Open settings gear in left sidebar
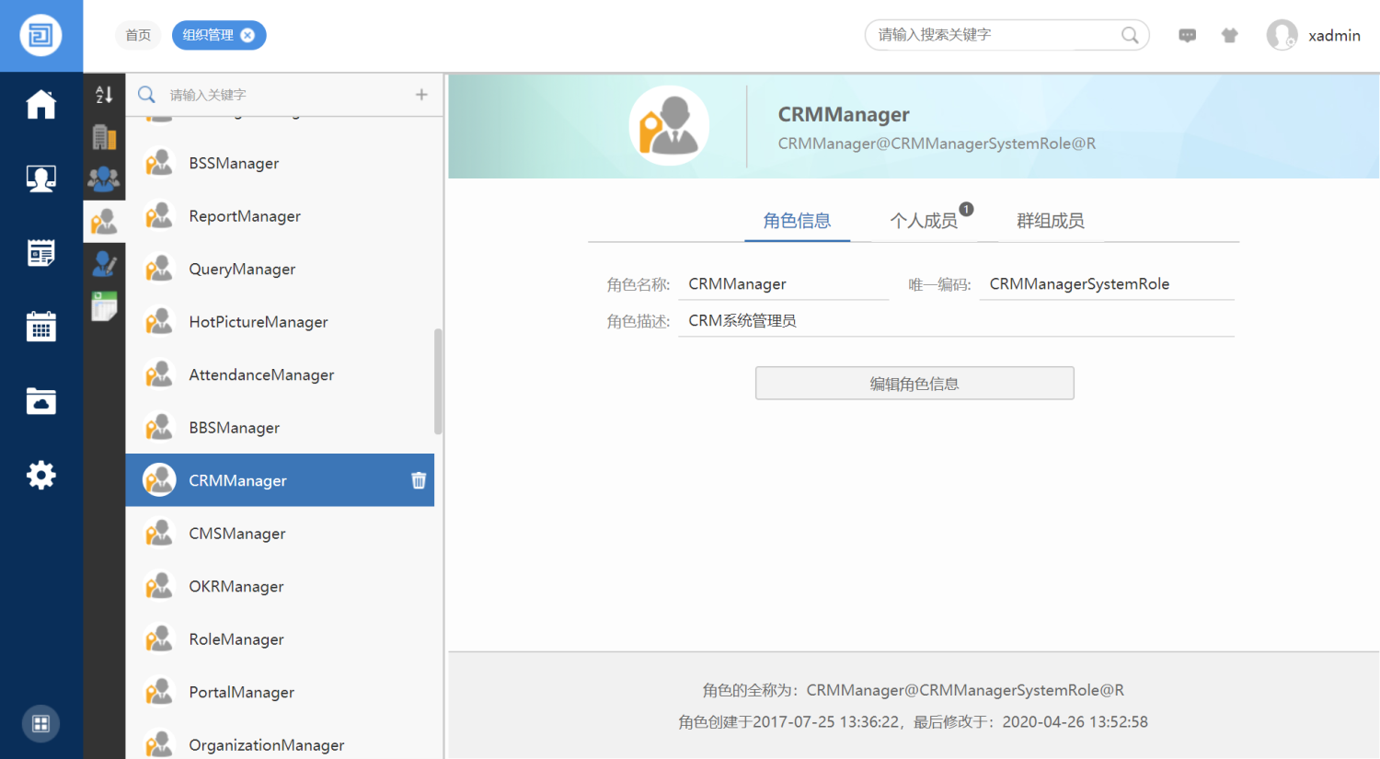Screen dimensions: 1380x759 (40, 475)
